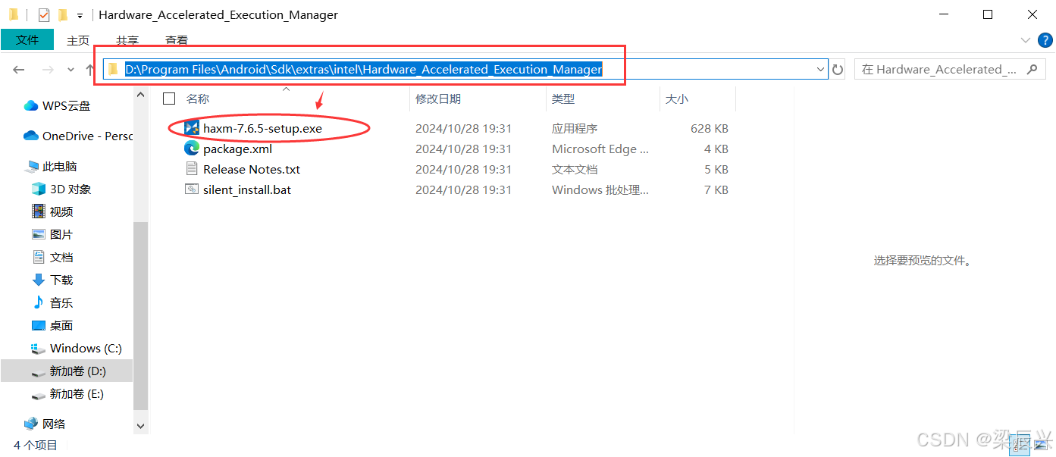Click the sidebar vertical scrollbar thumb

click(x=140, y=317)
